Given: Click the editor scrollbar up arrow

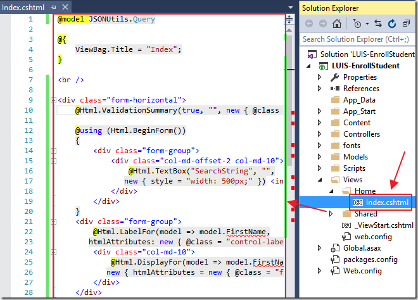Looking at the screenshot, I should click(x=289, y=30).
